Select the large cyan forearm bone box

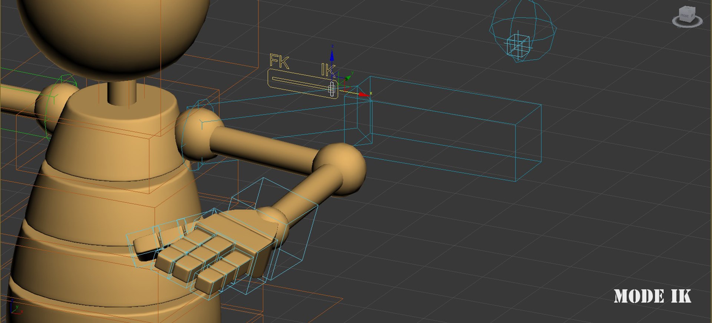(x=443, y=128)
